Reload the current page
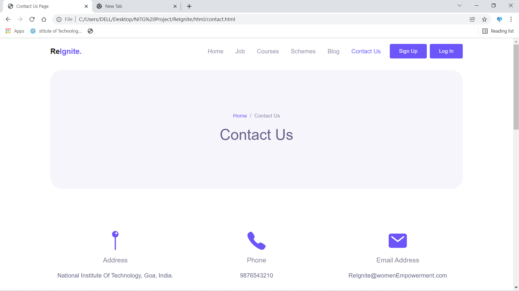519x291 pixels. [32, 19]
